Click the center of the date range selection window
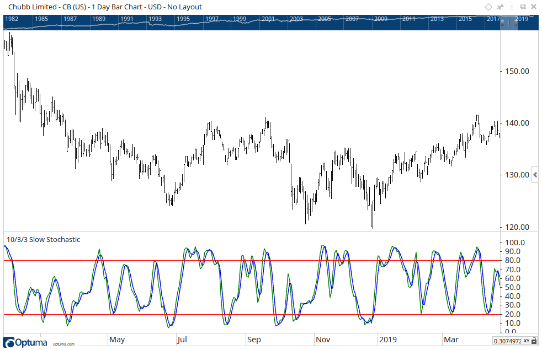 coord(509,23)
